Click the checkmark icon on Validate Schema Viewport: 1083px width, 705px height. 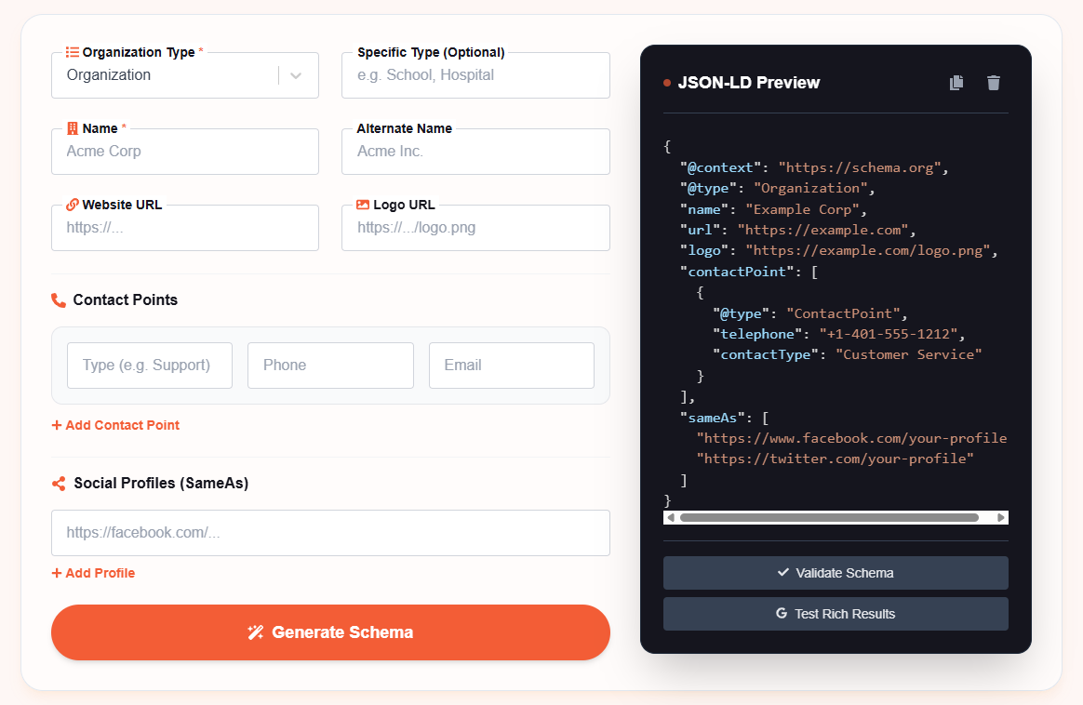[x=783, y=572]
